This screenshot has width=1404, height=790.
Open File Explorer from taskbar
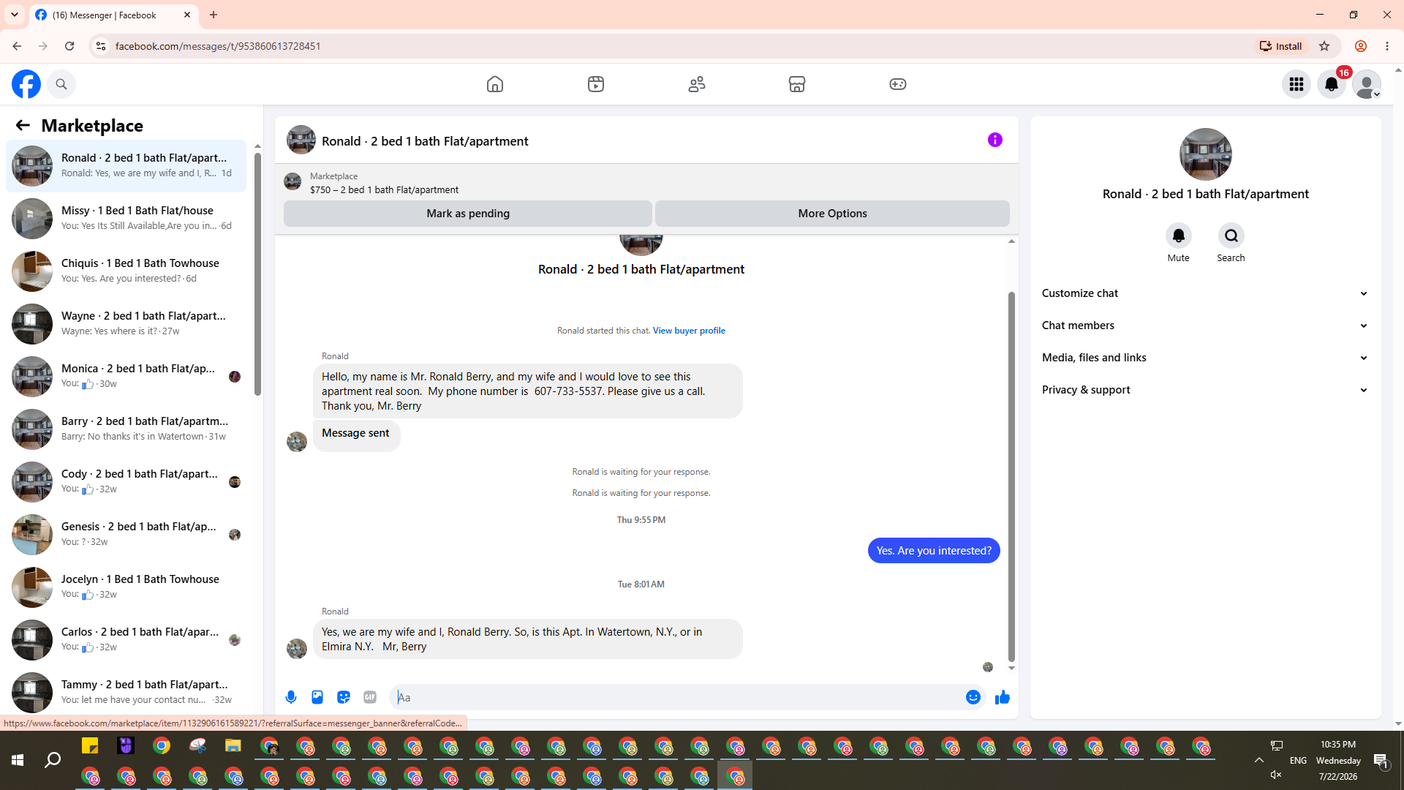tap(233, 746)
